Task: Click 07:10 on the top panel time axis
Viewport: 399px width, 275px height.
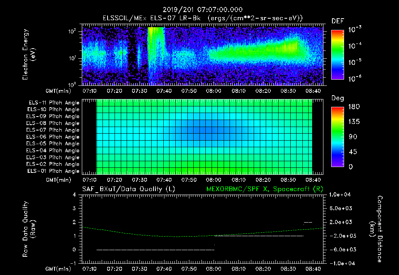Action: pyautogui.click(x=89, y=91)
